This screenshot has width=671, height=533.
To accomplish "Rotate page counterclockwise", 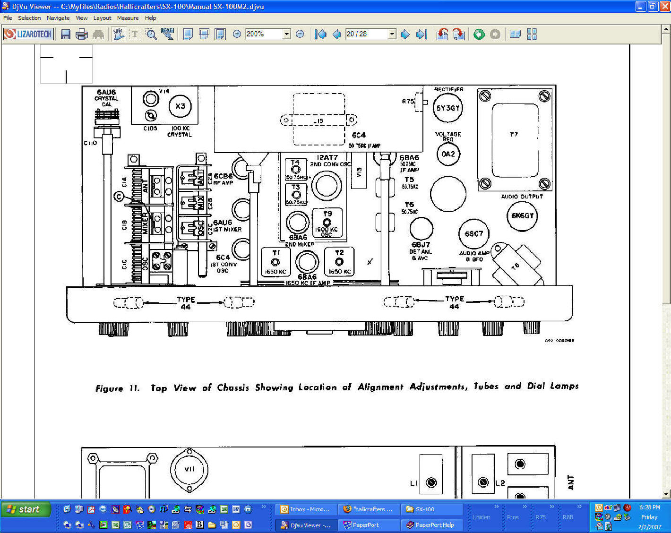I will pos(442,34).
